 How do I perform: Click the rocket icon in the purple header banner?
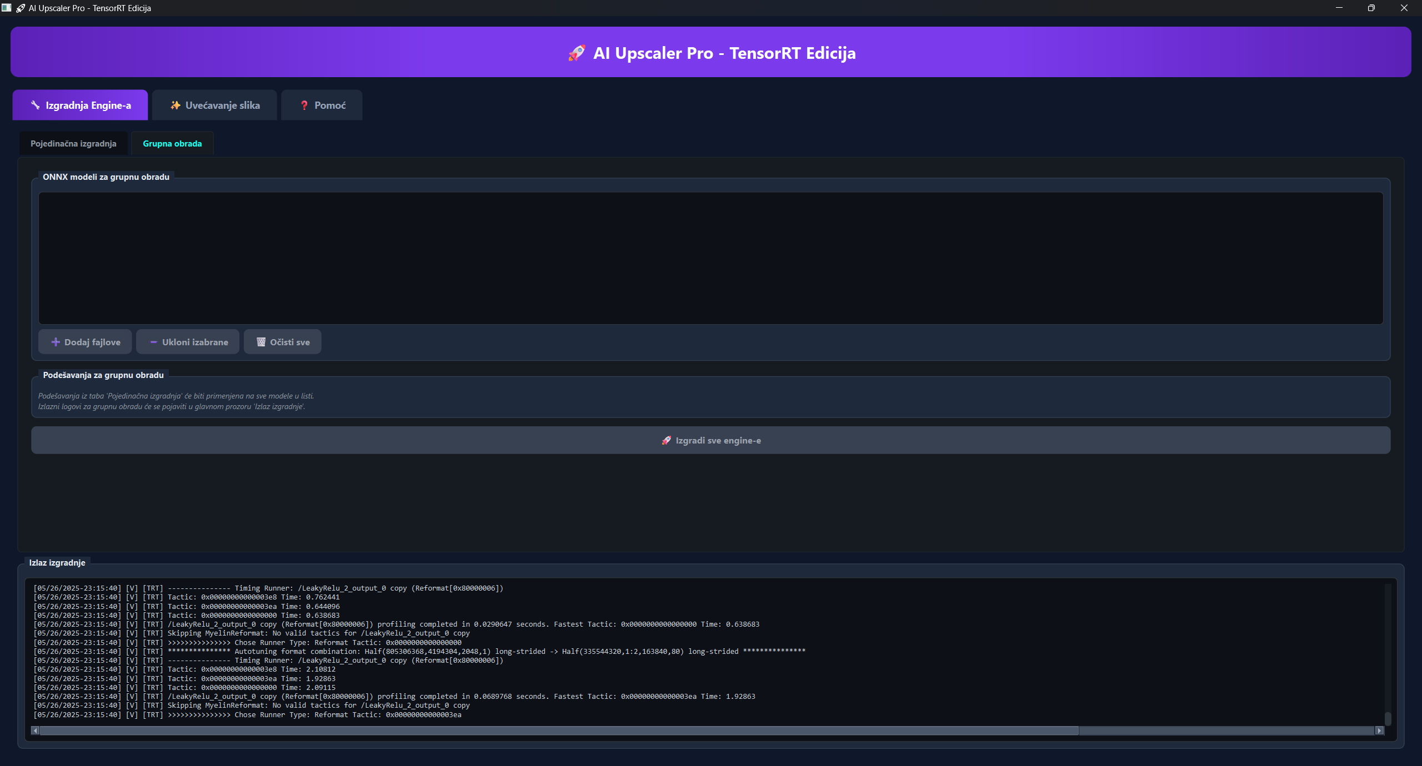pyautogui.click(x=577, y=53)
